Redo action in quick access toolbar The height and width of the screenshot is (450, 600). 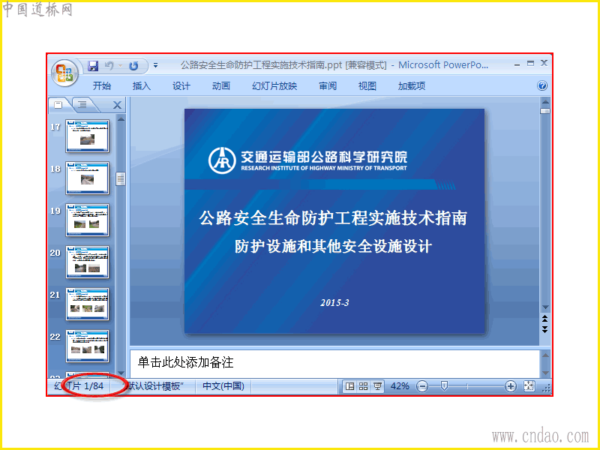point(133,66)
